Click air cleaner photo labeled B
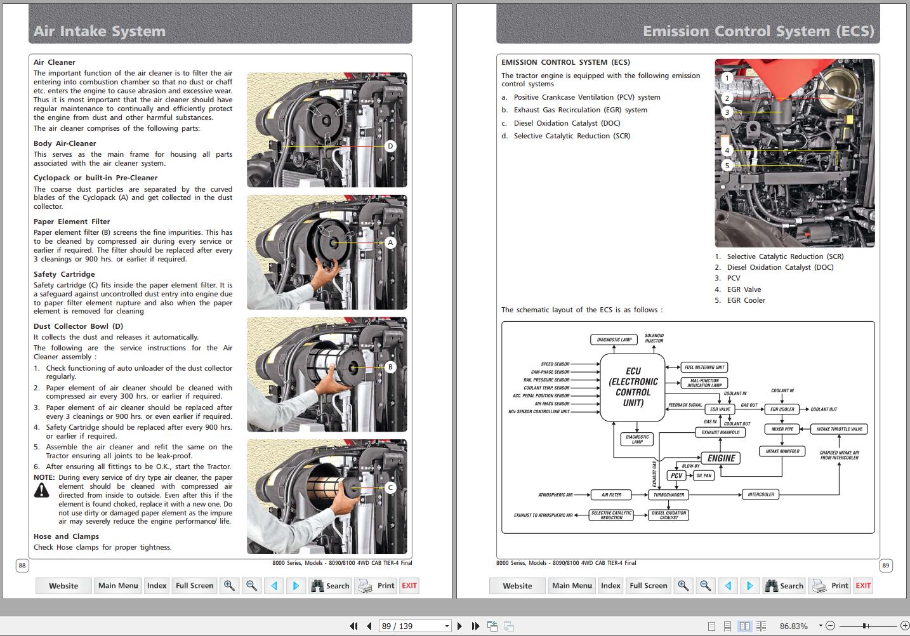 pos(327,374)
